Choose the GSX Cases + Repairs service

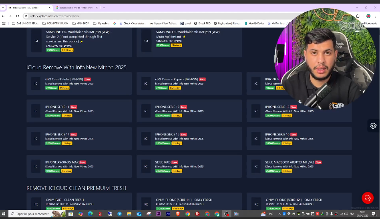[x=189, y=83]
